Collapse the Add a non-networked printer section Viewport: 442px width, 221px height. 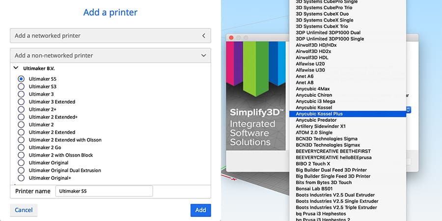click(x=110, y=55)
